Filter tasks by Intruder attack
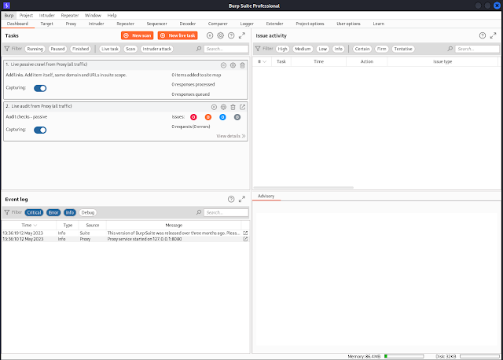The image size is (503, 360). pyautogui.click(x=157, y=49)
